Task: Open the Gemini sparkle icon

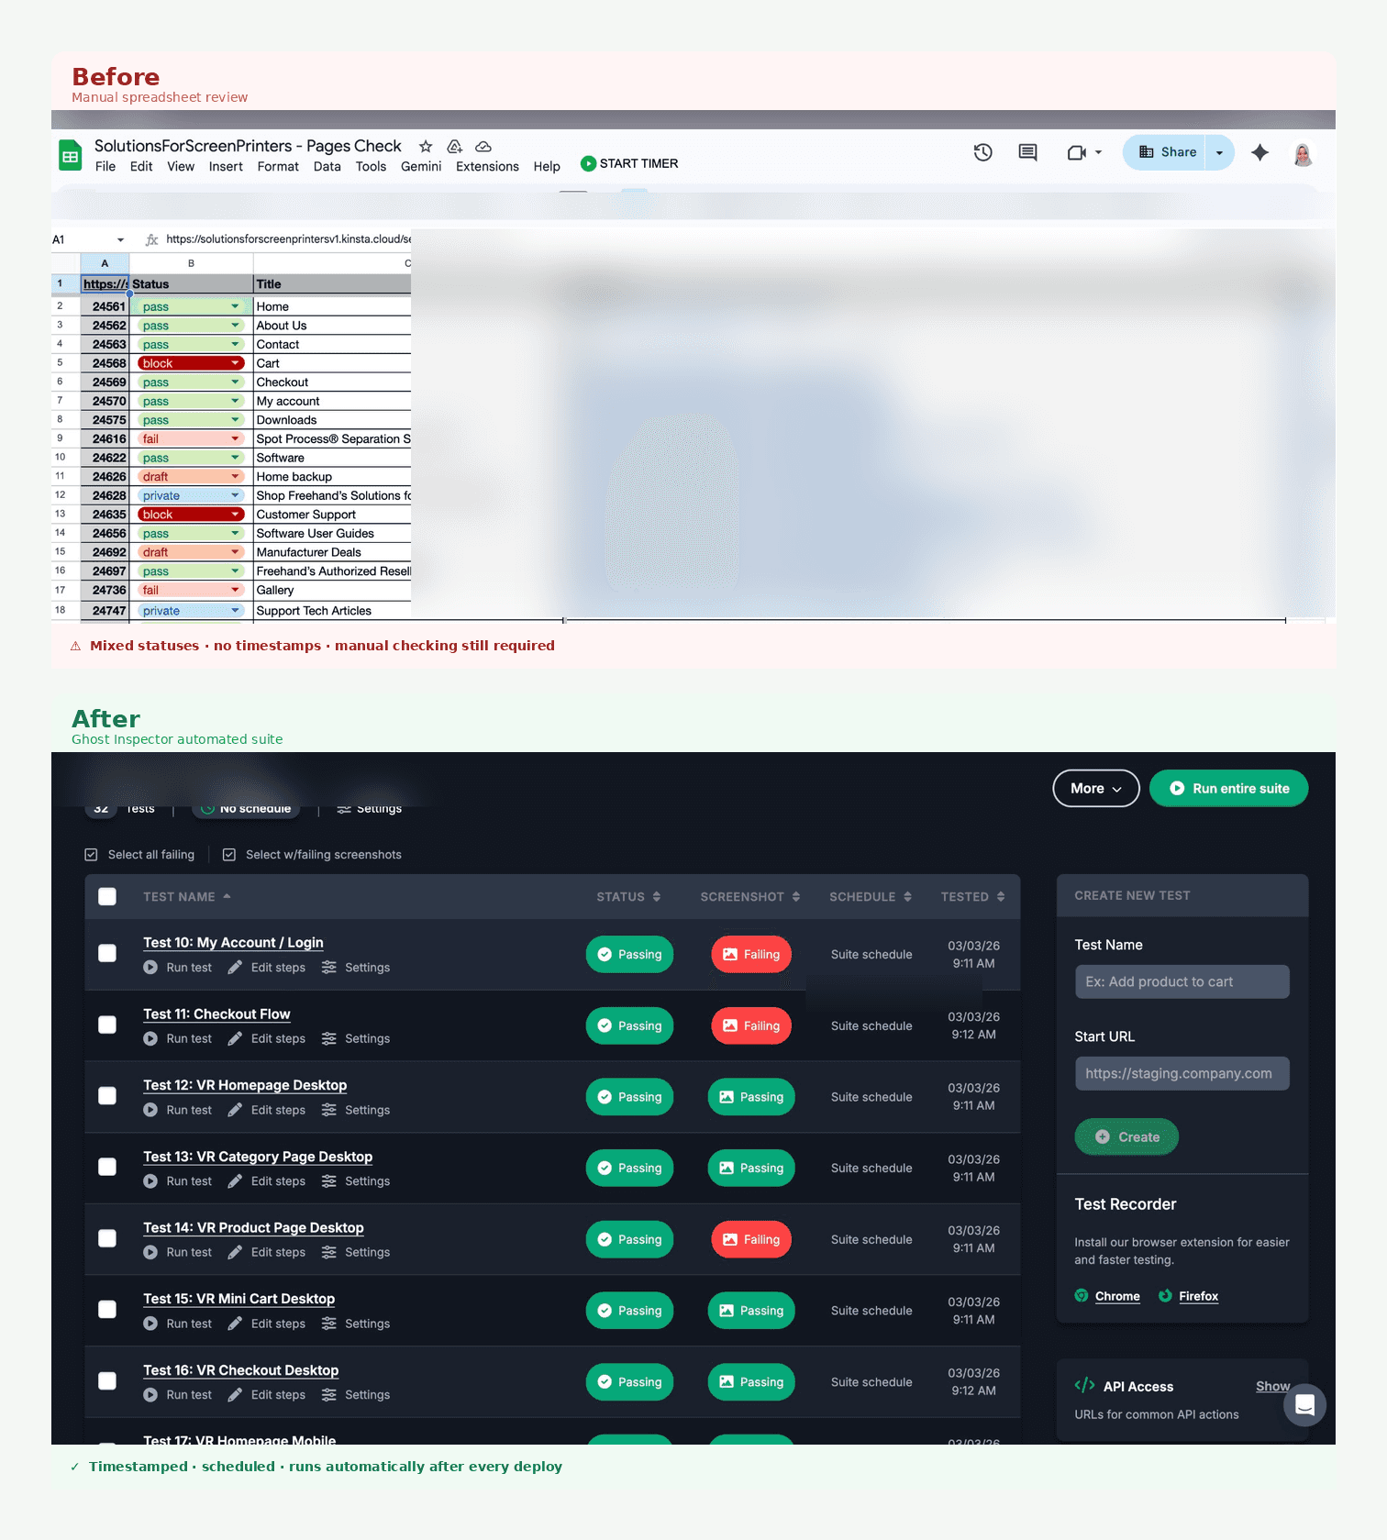Action: click(x=1260, y=152)
